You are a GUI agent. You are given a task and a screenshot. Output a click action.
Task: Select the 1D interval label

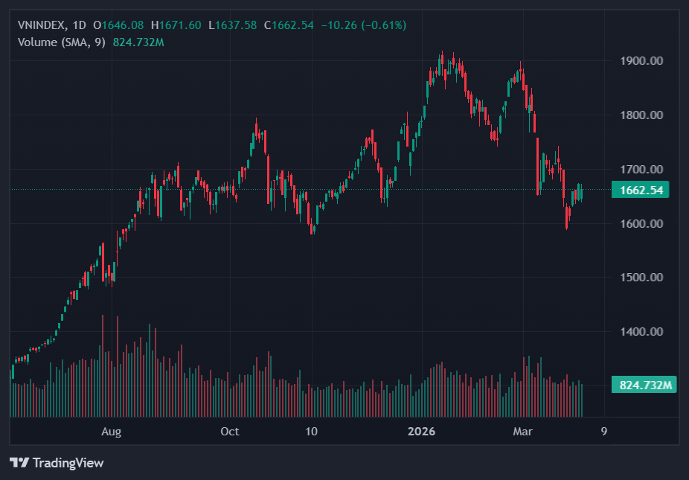(x=80, y=25)
